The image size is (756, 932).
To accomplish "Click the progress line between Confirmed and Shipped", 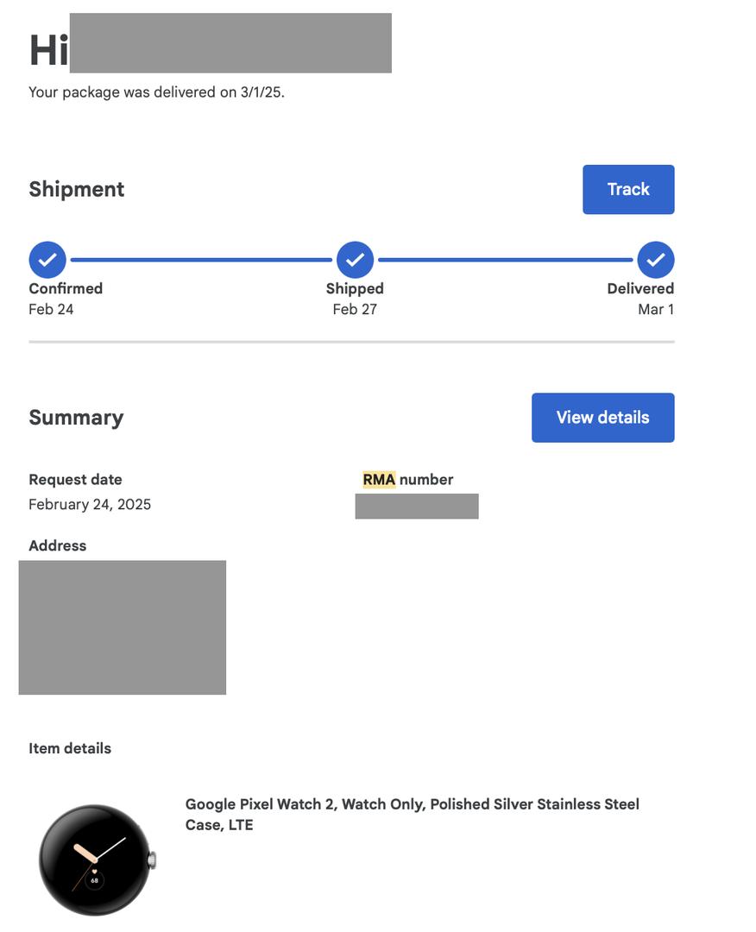I will [x=201, y=260].
